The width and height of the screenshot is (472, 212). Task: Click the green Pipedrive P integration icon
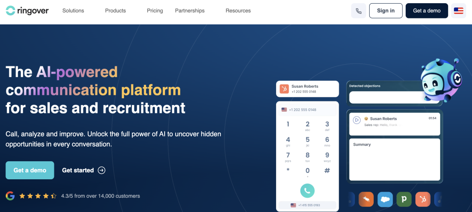pos(404,200)
